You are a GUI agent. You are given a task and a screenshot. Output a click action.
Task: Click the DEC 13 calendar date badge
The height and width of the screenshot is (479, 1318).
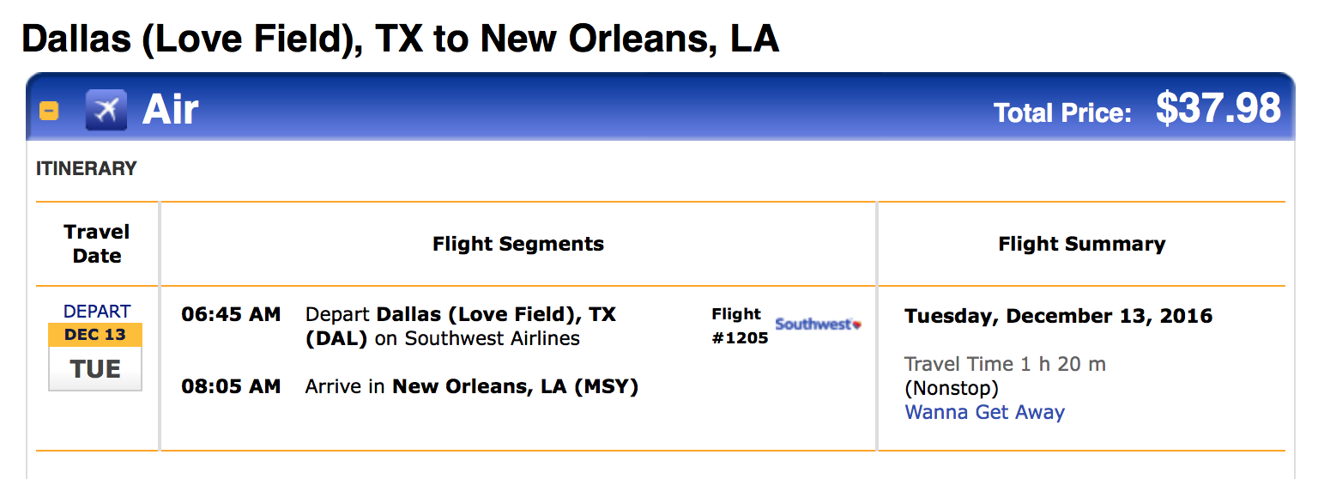coord(95,335)
